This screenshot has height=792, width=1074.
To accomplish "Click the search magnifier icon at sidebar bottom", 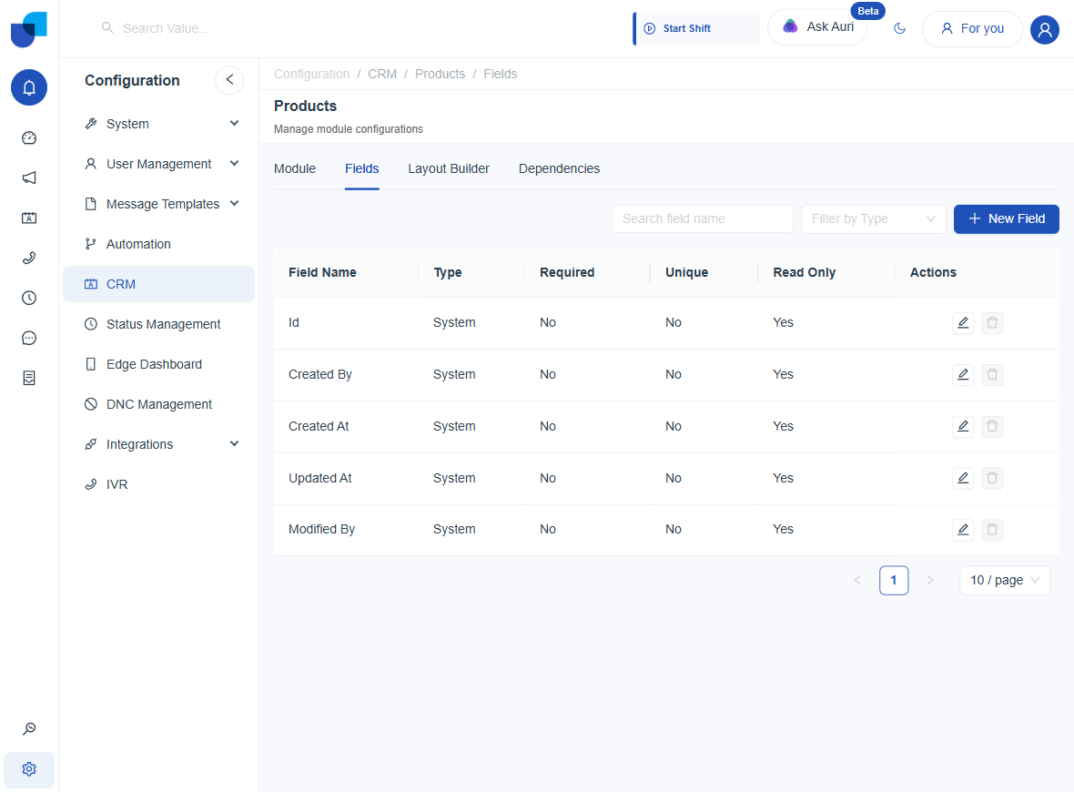I will (x=29, y=729).
